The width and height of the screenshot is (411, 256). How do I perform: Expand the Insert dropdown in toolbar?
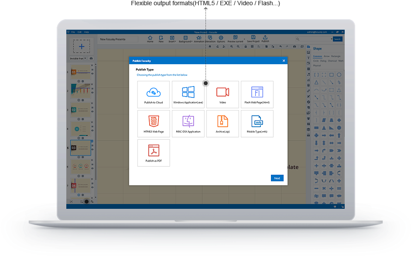point(172,39)
